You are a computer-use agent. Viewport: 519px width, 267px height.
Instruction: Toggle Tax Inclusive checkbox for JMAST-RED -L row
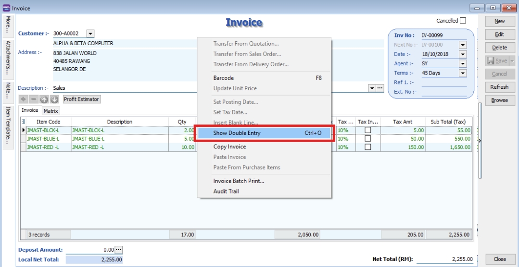pyautogui.click(x=367, y=147)
